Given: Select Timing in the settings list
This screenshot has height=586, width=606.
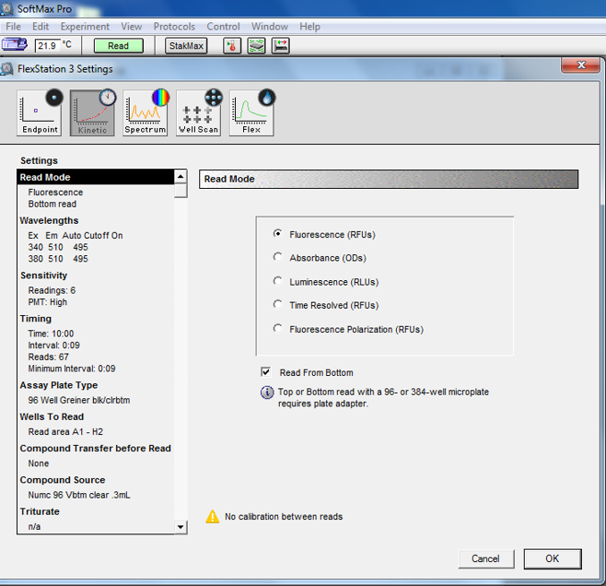Looking at the screenshot, I should (x=36, y=319).
